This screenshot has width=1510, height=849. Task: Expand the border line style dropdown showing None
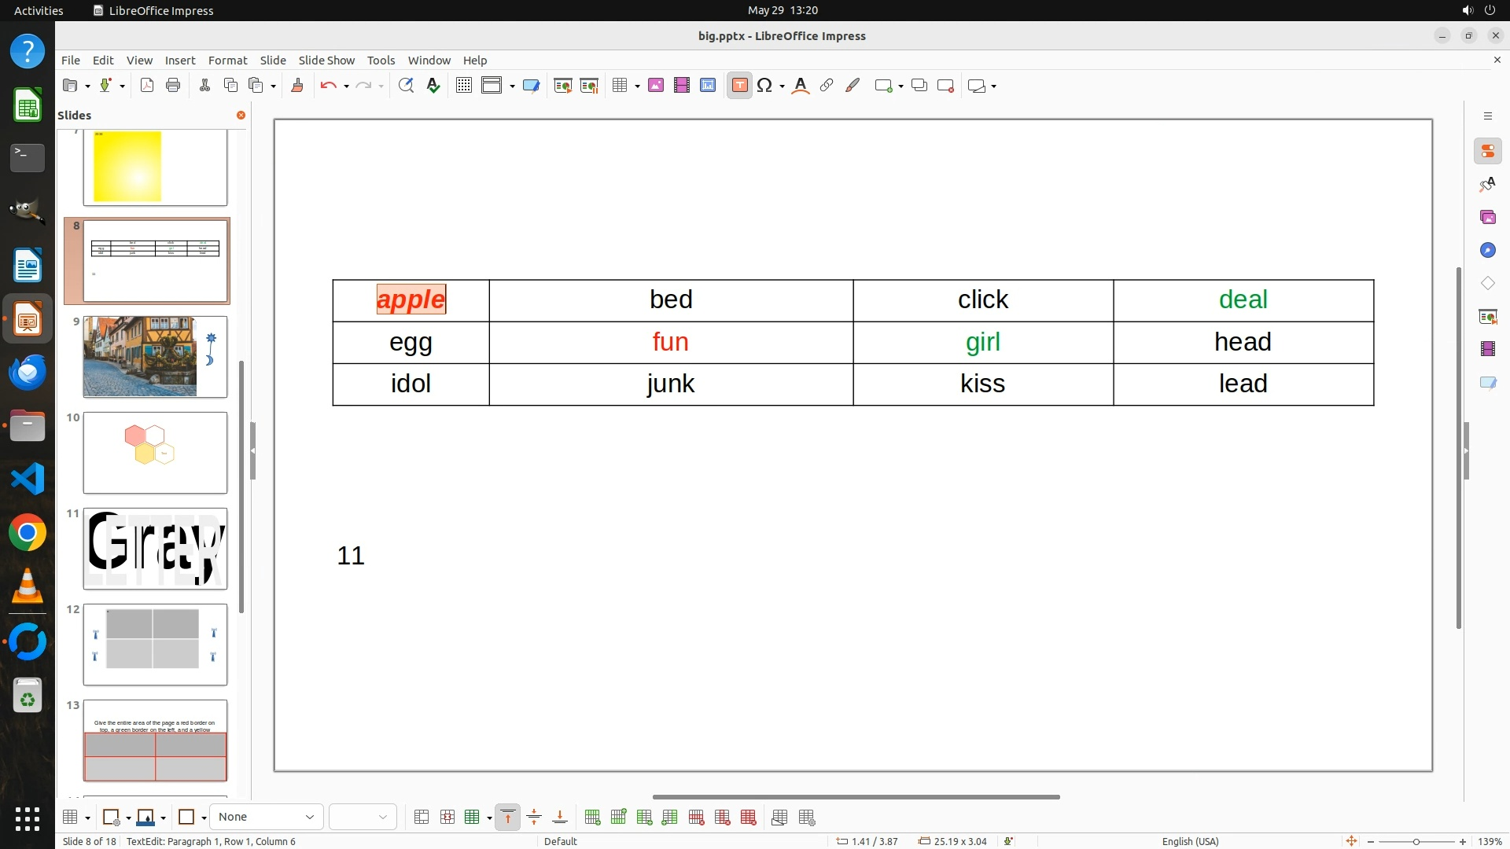click(x=309, y=818)
